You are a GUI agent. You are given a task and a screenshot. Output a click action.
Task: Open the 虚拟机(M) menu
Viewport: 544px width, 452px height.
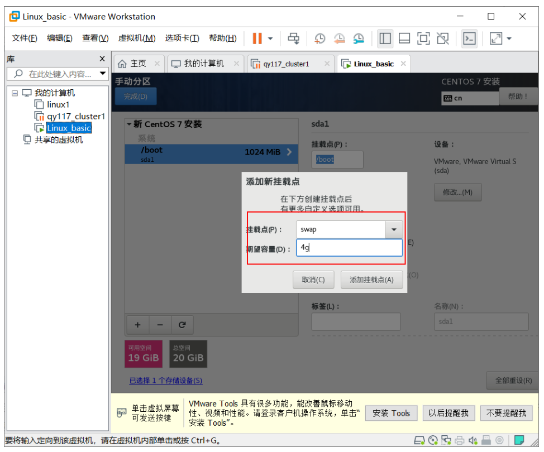tap(137, 38)
